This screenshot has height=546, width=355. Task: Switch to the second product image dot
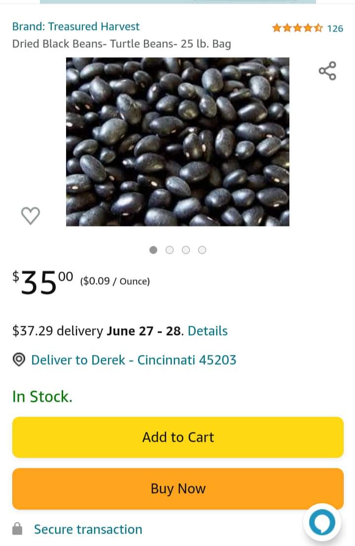click(x=170, y=250)
